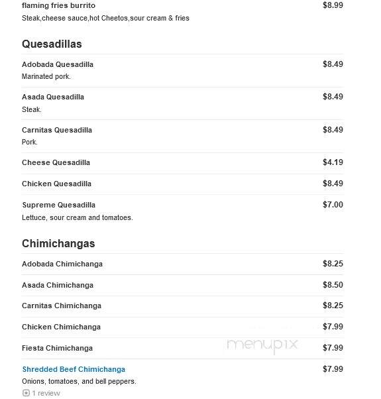Click the $4.19 Cheese Quesadilla price

click(x=333, y=162)
